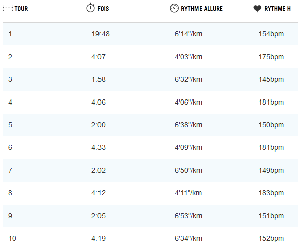The width and height of the screenshot is (298, 250).
Task: Click lap number 7 cell
Action: click(10, 170)
